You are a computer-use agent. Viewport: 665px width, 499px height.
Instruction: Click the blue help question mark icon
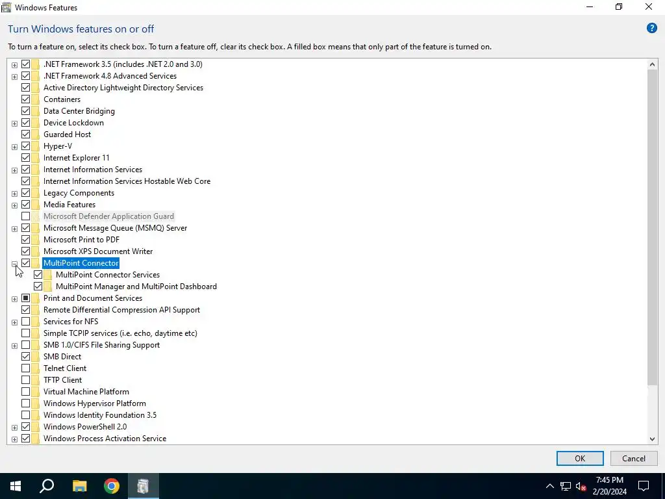click(651, 29)
